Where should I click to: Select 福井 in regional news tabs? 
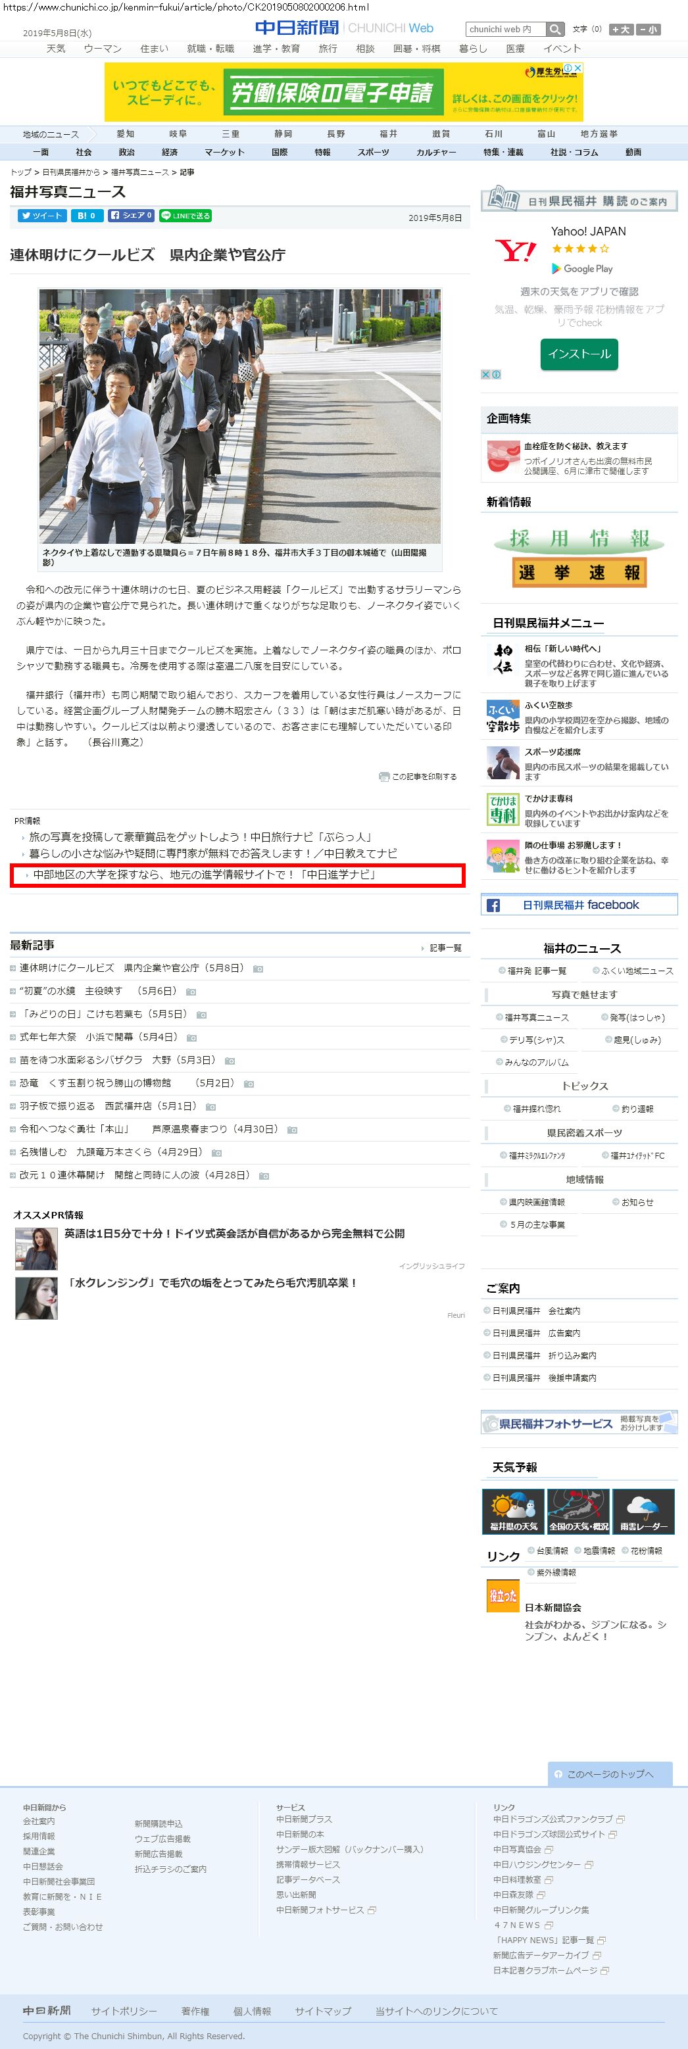tap(388, 133)
